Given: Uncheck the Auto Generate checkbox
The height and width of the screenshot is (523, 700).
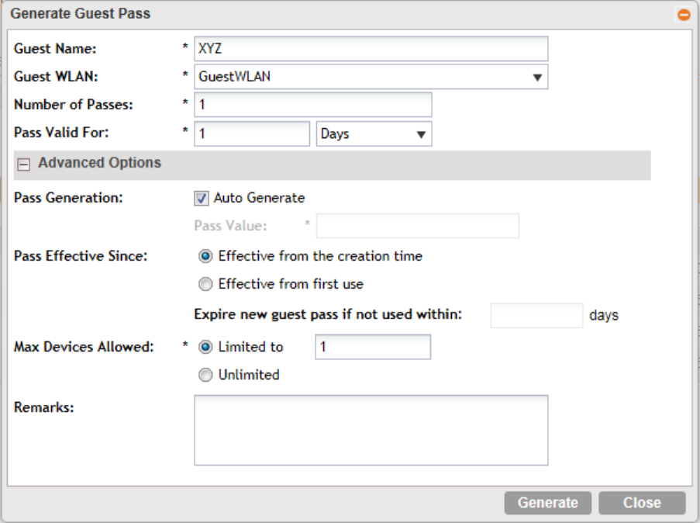Looking at the screenshot, I should pos(202,198).
